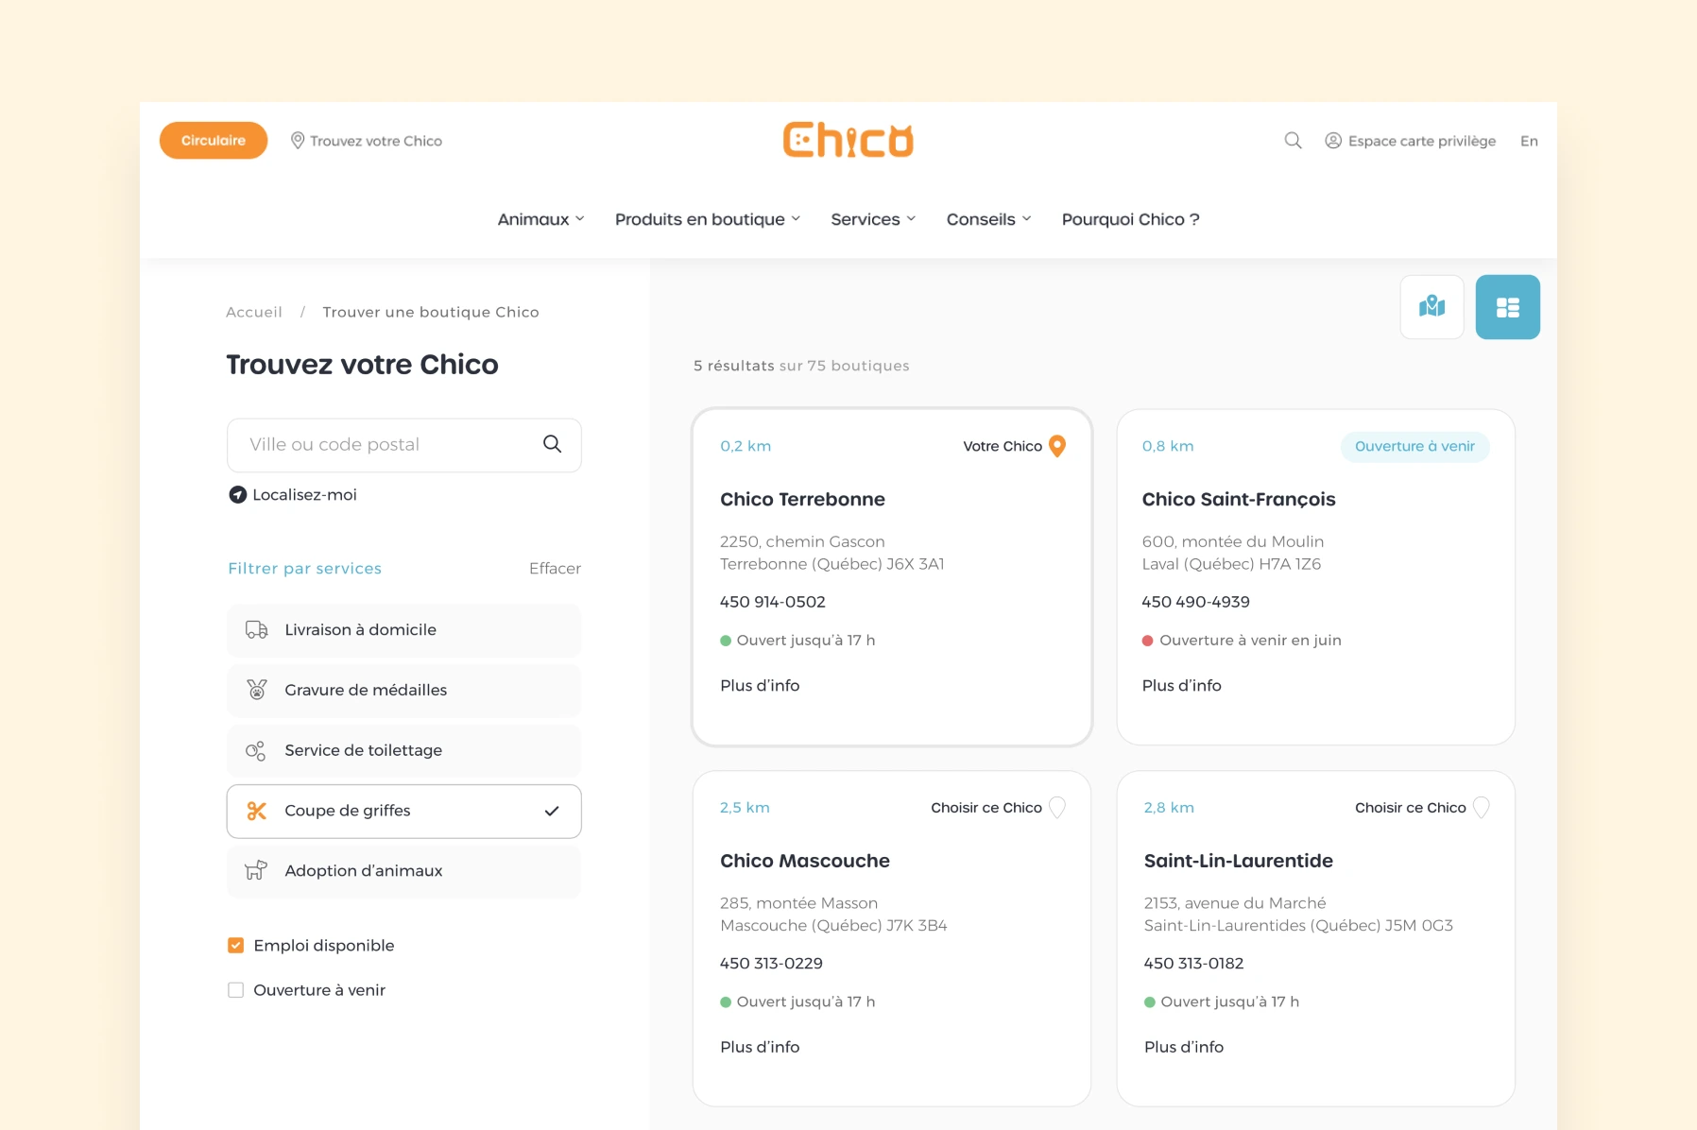Open Plus d'info for Chico Terrebonne
Image resolution: width=1697 pixels, height=1130 pixels.
tap(760, 686)
